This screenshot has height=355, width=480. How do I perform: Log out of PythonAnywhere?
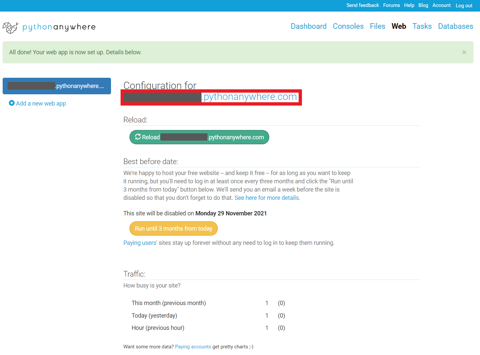(464, 5)
